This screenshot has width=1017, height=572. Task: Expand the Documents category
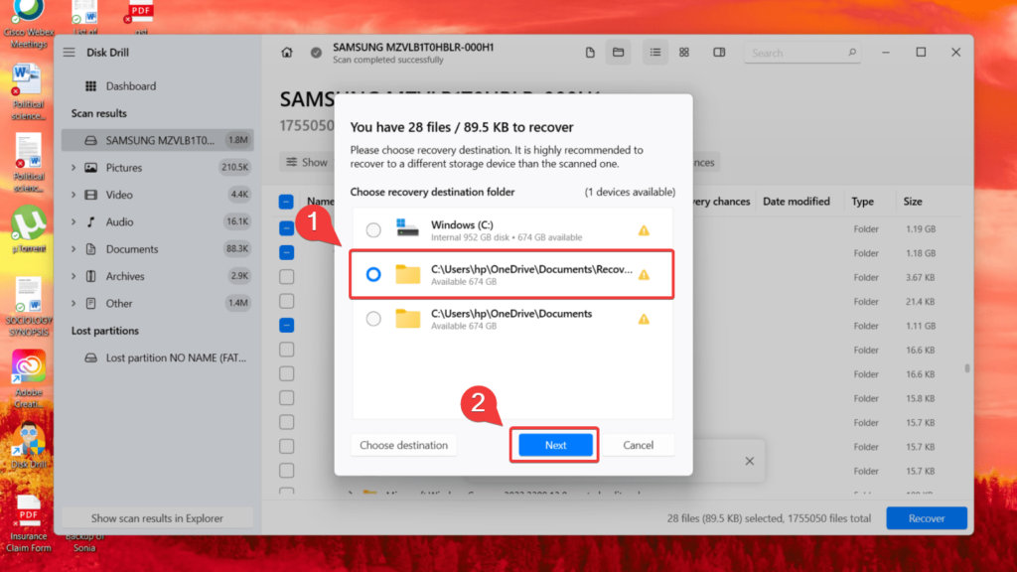[x=73, y=249]
